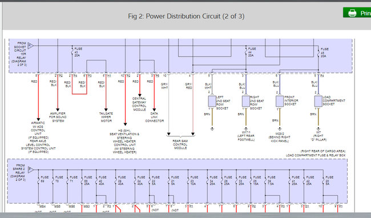371x218 pixels.
Task: Click the 'FUSE 70' label in lower box
Action: pos(59,179)
